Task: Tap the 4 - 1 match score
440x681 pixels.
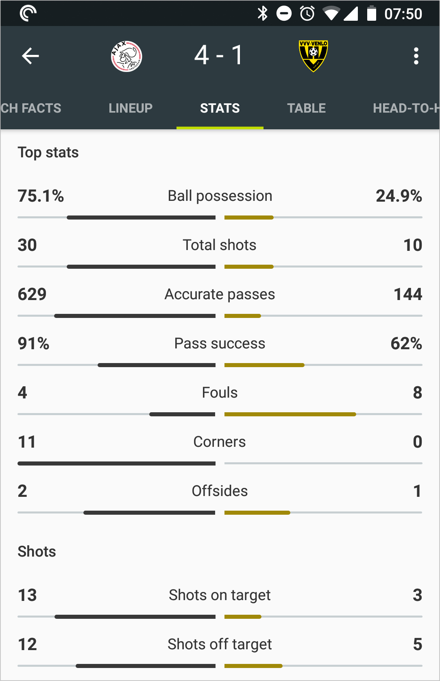Action: pyautogui.click(x=219, y=55)
